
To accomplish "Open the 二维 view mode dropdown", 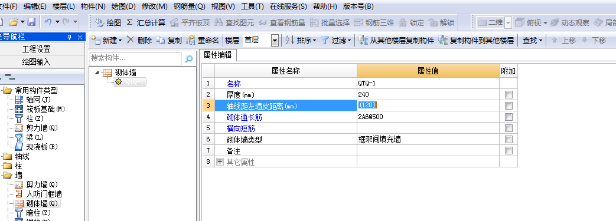I will (x=509, y=23).
